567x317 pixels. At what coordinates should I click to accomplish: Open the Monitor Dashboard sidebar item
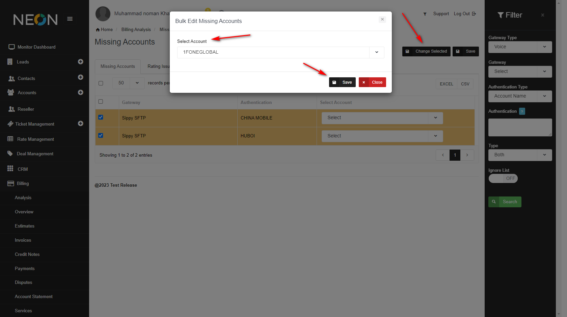36,47
